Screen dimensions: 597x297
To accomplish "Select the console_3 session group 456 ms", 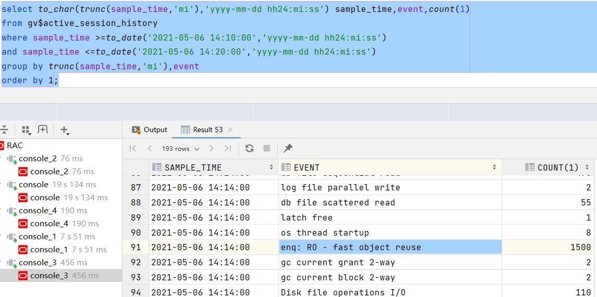I will 47,262.
